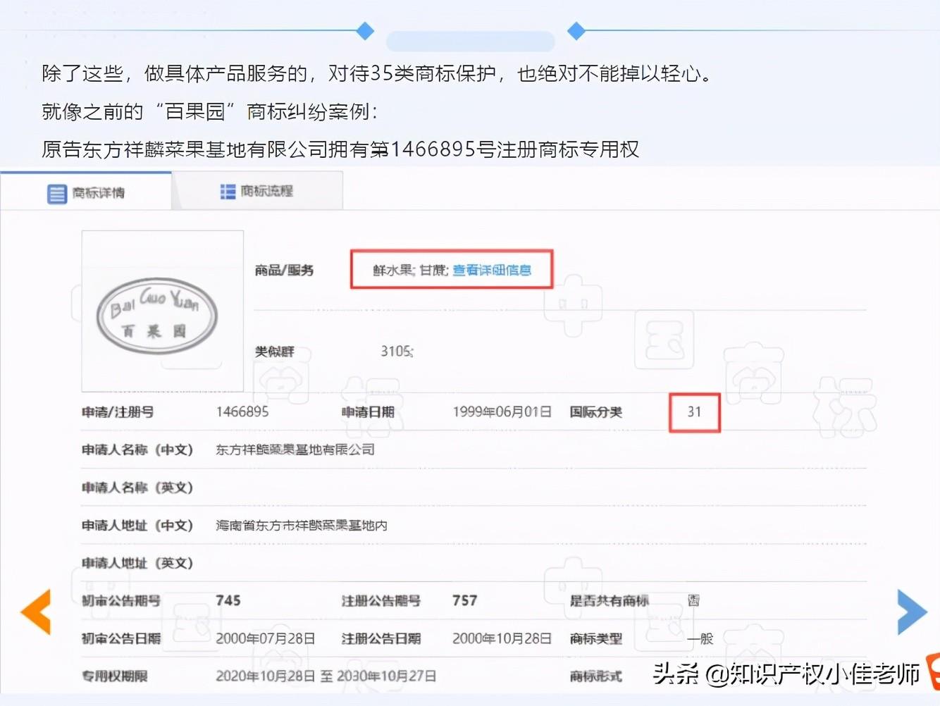The height and width of the screenshot is (706, 940).
Task: Open the 商标详情 tab
Action: pos(86,192)
